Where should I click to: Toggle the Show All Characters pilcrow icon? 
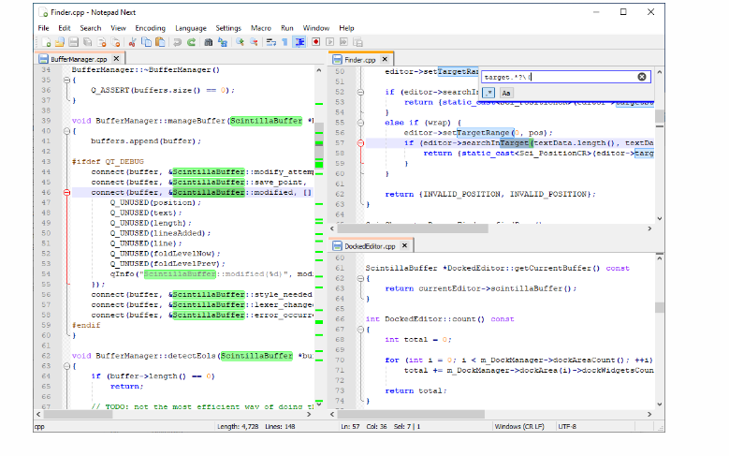(x=284, y=42)
